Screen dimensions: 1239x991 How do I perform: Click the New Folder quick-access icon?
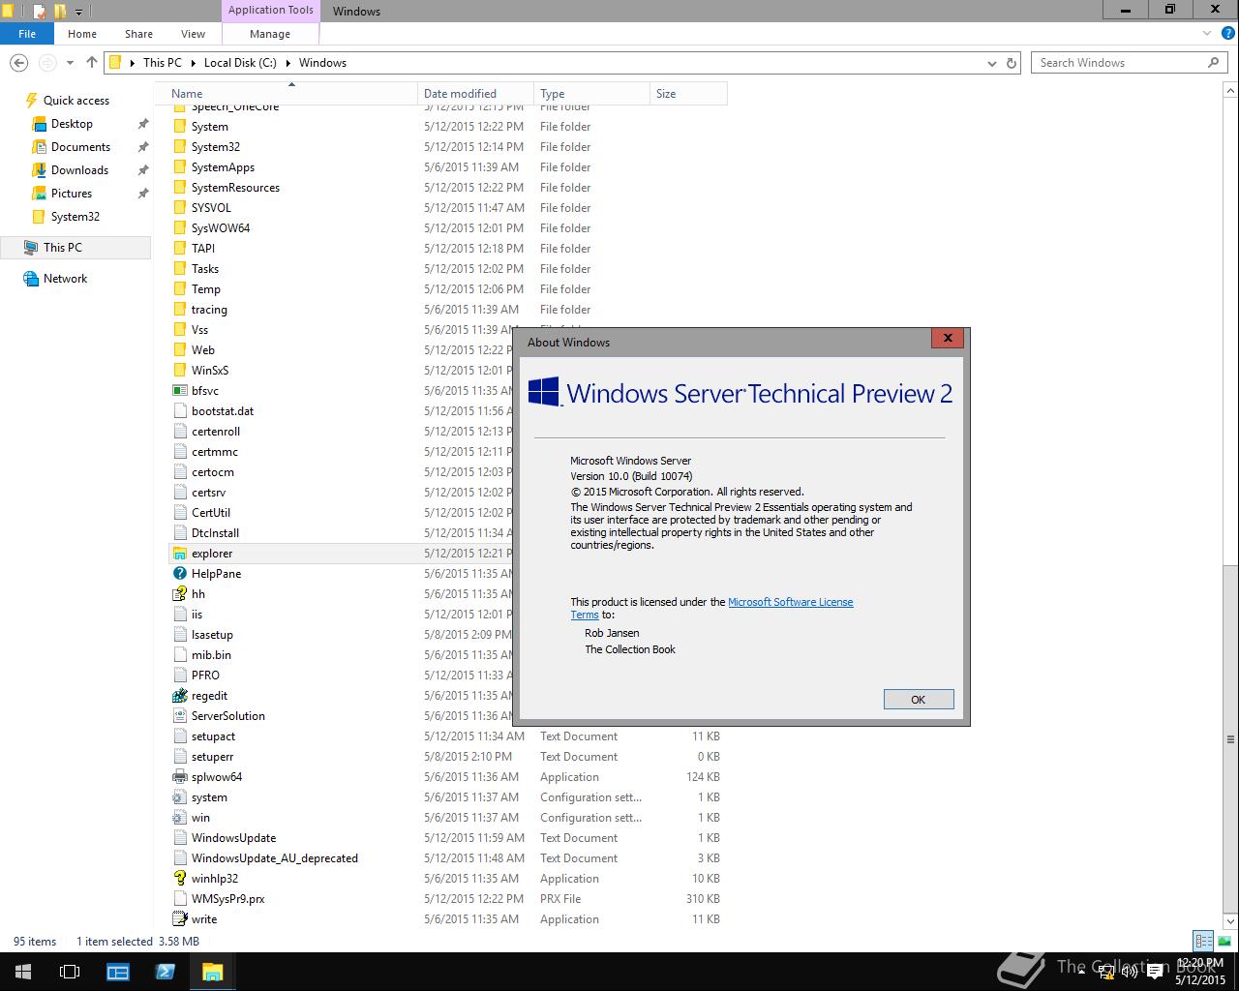[x=60, y=12]
